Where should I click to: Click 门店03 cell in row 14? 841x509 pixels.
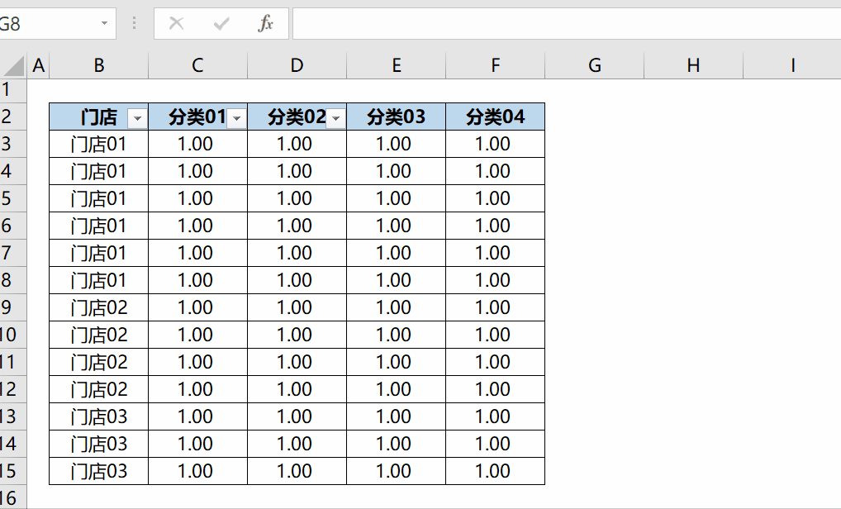coord(98,444)
